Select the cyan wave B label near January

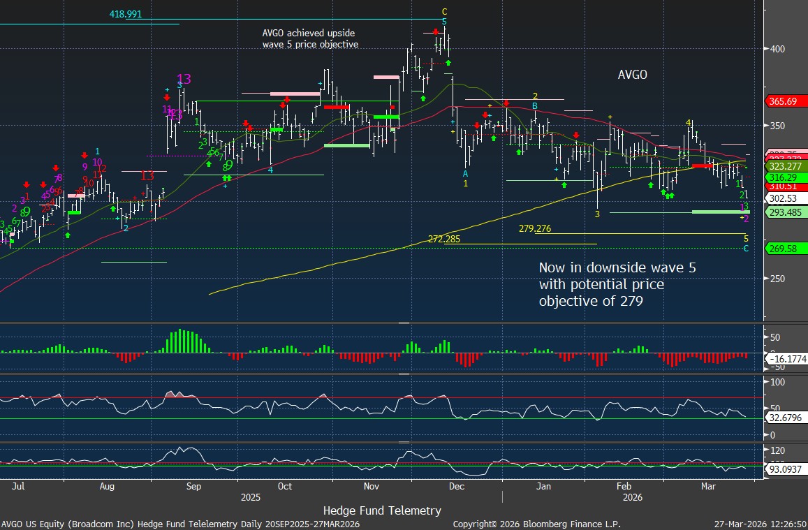tap(535, 106)
